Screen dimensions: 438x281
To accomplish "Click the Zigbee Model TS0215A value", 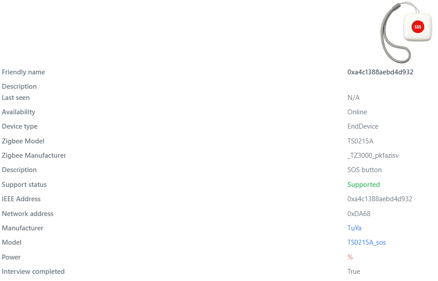I will [359, 141].
